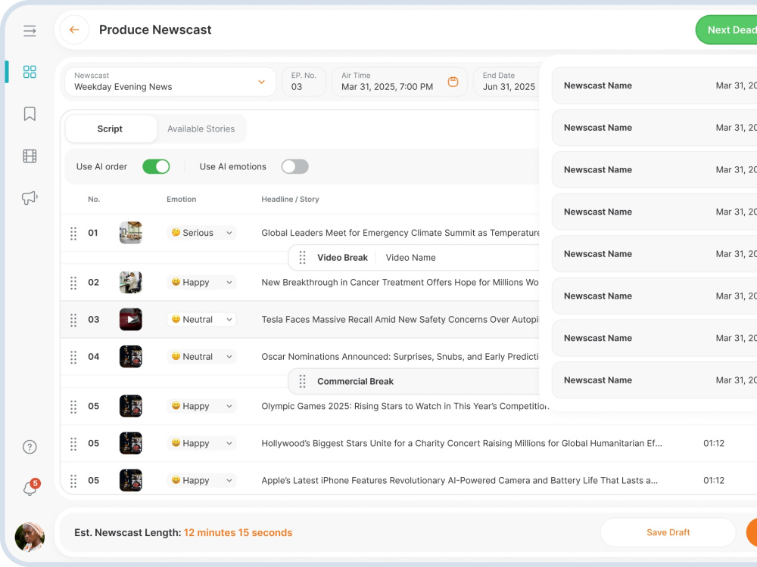Click the Save Draft button
This screenshot has width=757, height=567.
pos(668,533)
